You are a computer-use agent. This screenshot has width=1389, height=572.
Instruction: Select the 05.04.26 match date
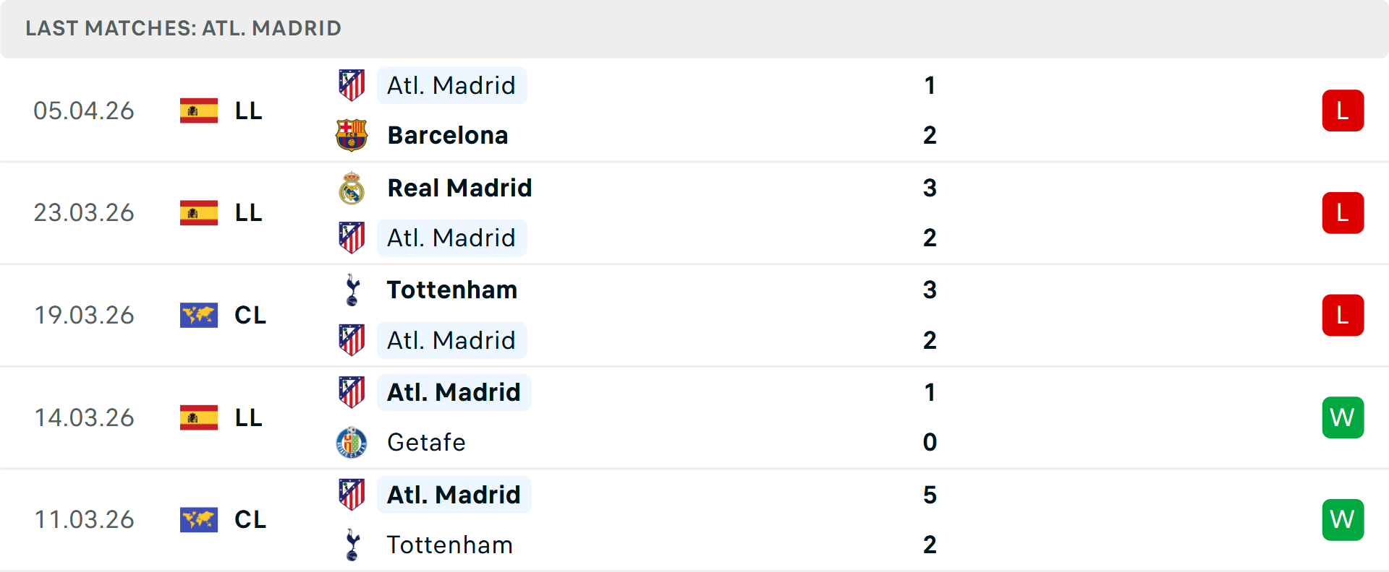coord(84,110)
